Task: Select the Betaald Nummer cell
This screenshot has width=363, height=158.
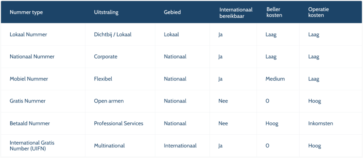Action: (x=30, y=123)
